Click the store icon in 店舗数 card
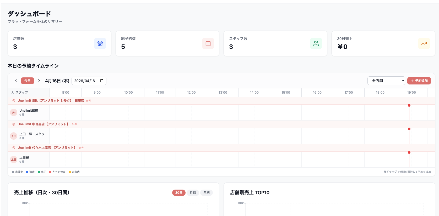This screenshot has height=216, width=439. coord(100,43)
